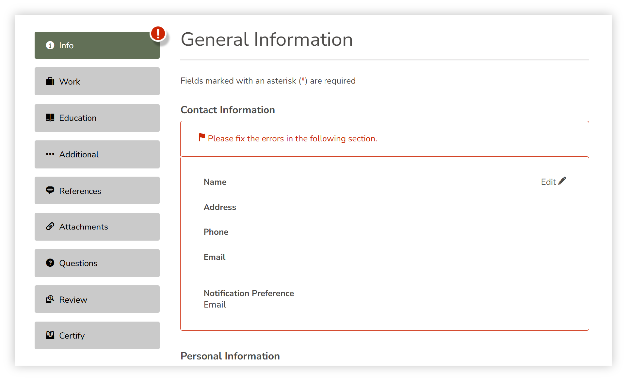Select the Certify step

97,335
